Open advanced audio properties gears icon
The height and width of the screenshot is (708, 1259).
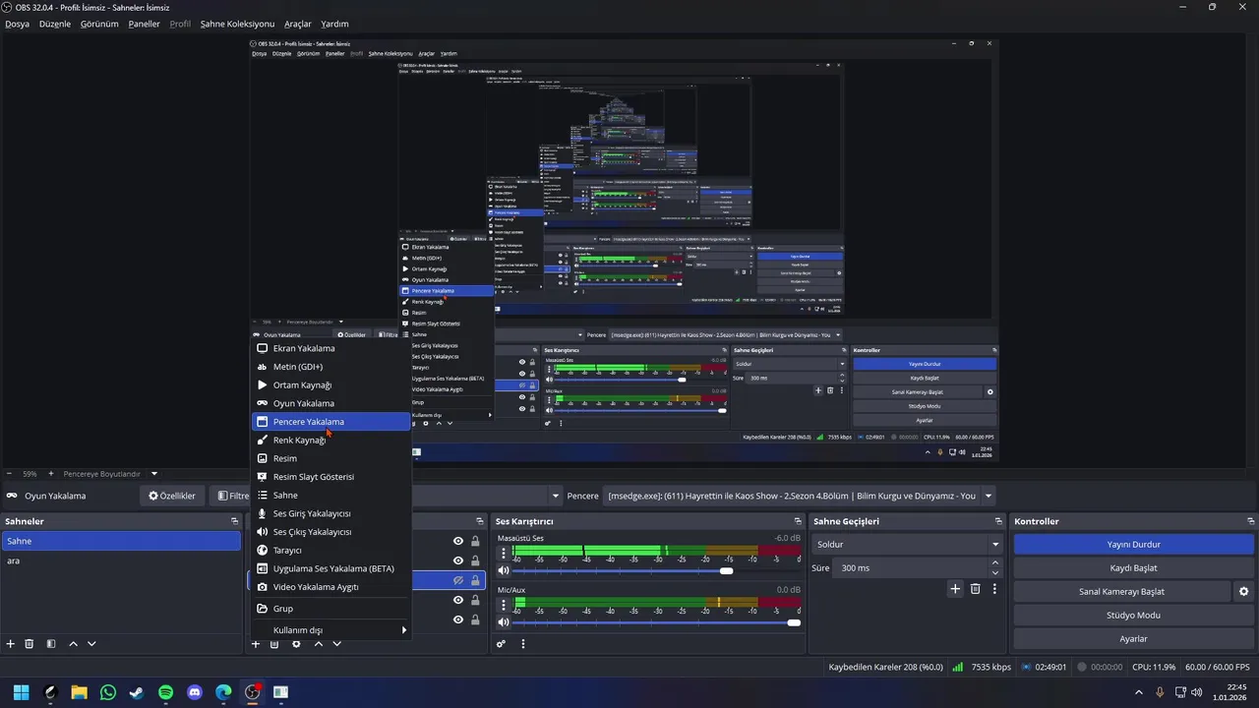[x=501, y=644]
